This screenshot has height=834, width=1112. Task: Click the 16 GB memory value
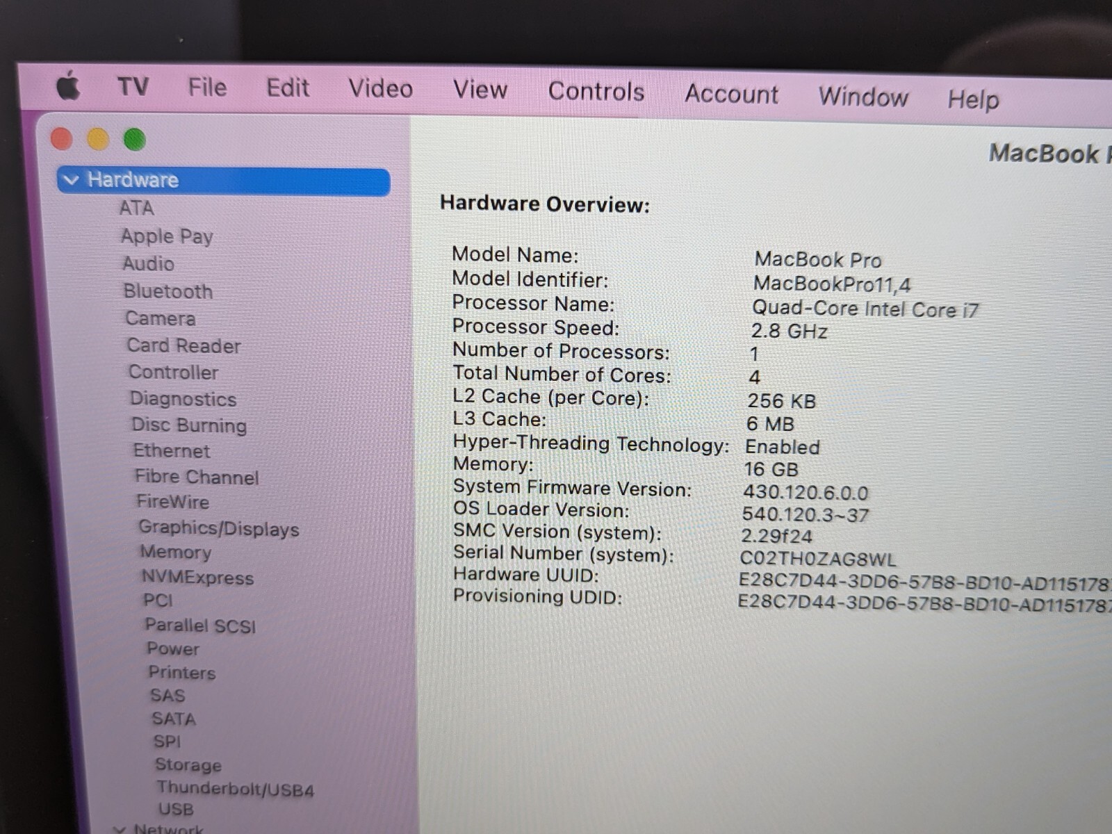coord(771,470)
